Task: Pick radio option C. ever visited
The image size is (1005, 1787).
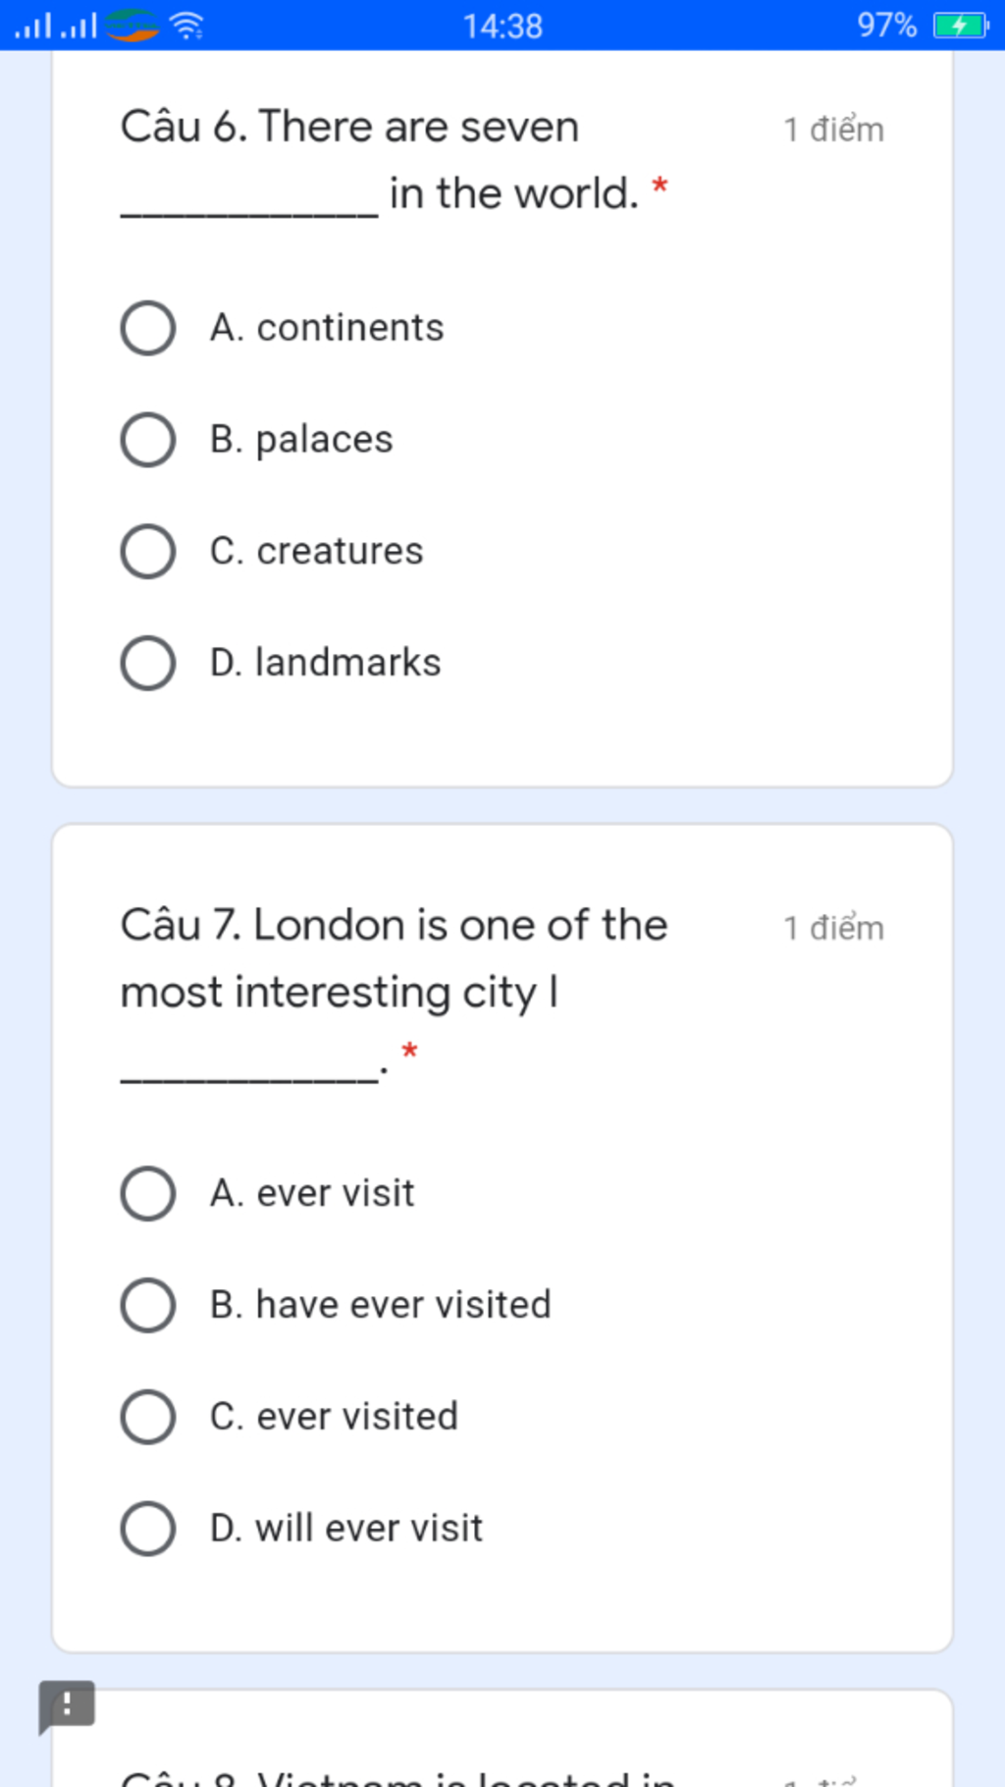Action: (148, 1417)
